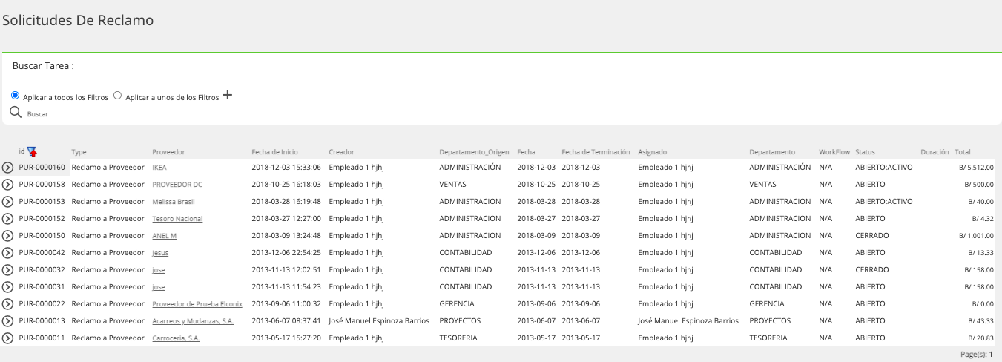Sort by Departamento_Origen column header
This screenshot has height=362, width=1002.
point(474,152)
